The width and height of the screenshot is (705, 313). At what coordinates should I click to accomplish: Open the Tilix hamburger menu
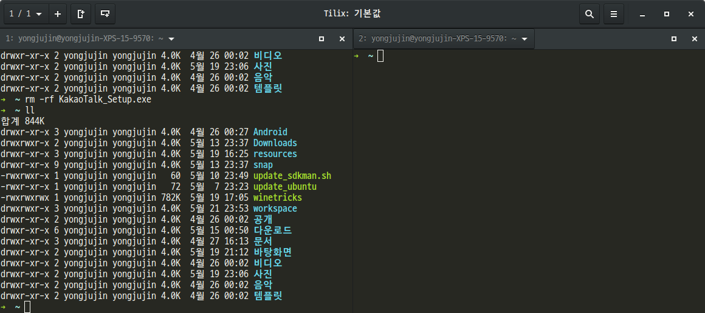[x=614, y=13]
